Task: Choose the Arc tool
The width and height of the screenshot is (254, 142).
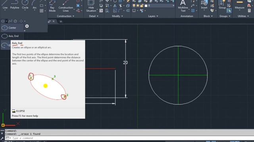Action: pyautogui.click(x=35, y=5)
